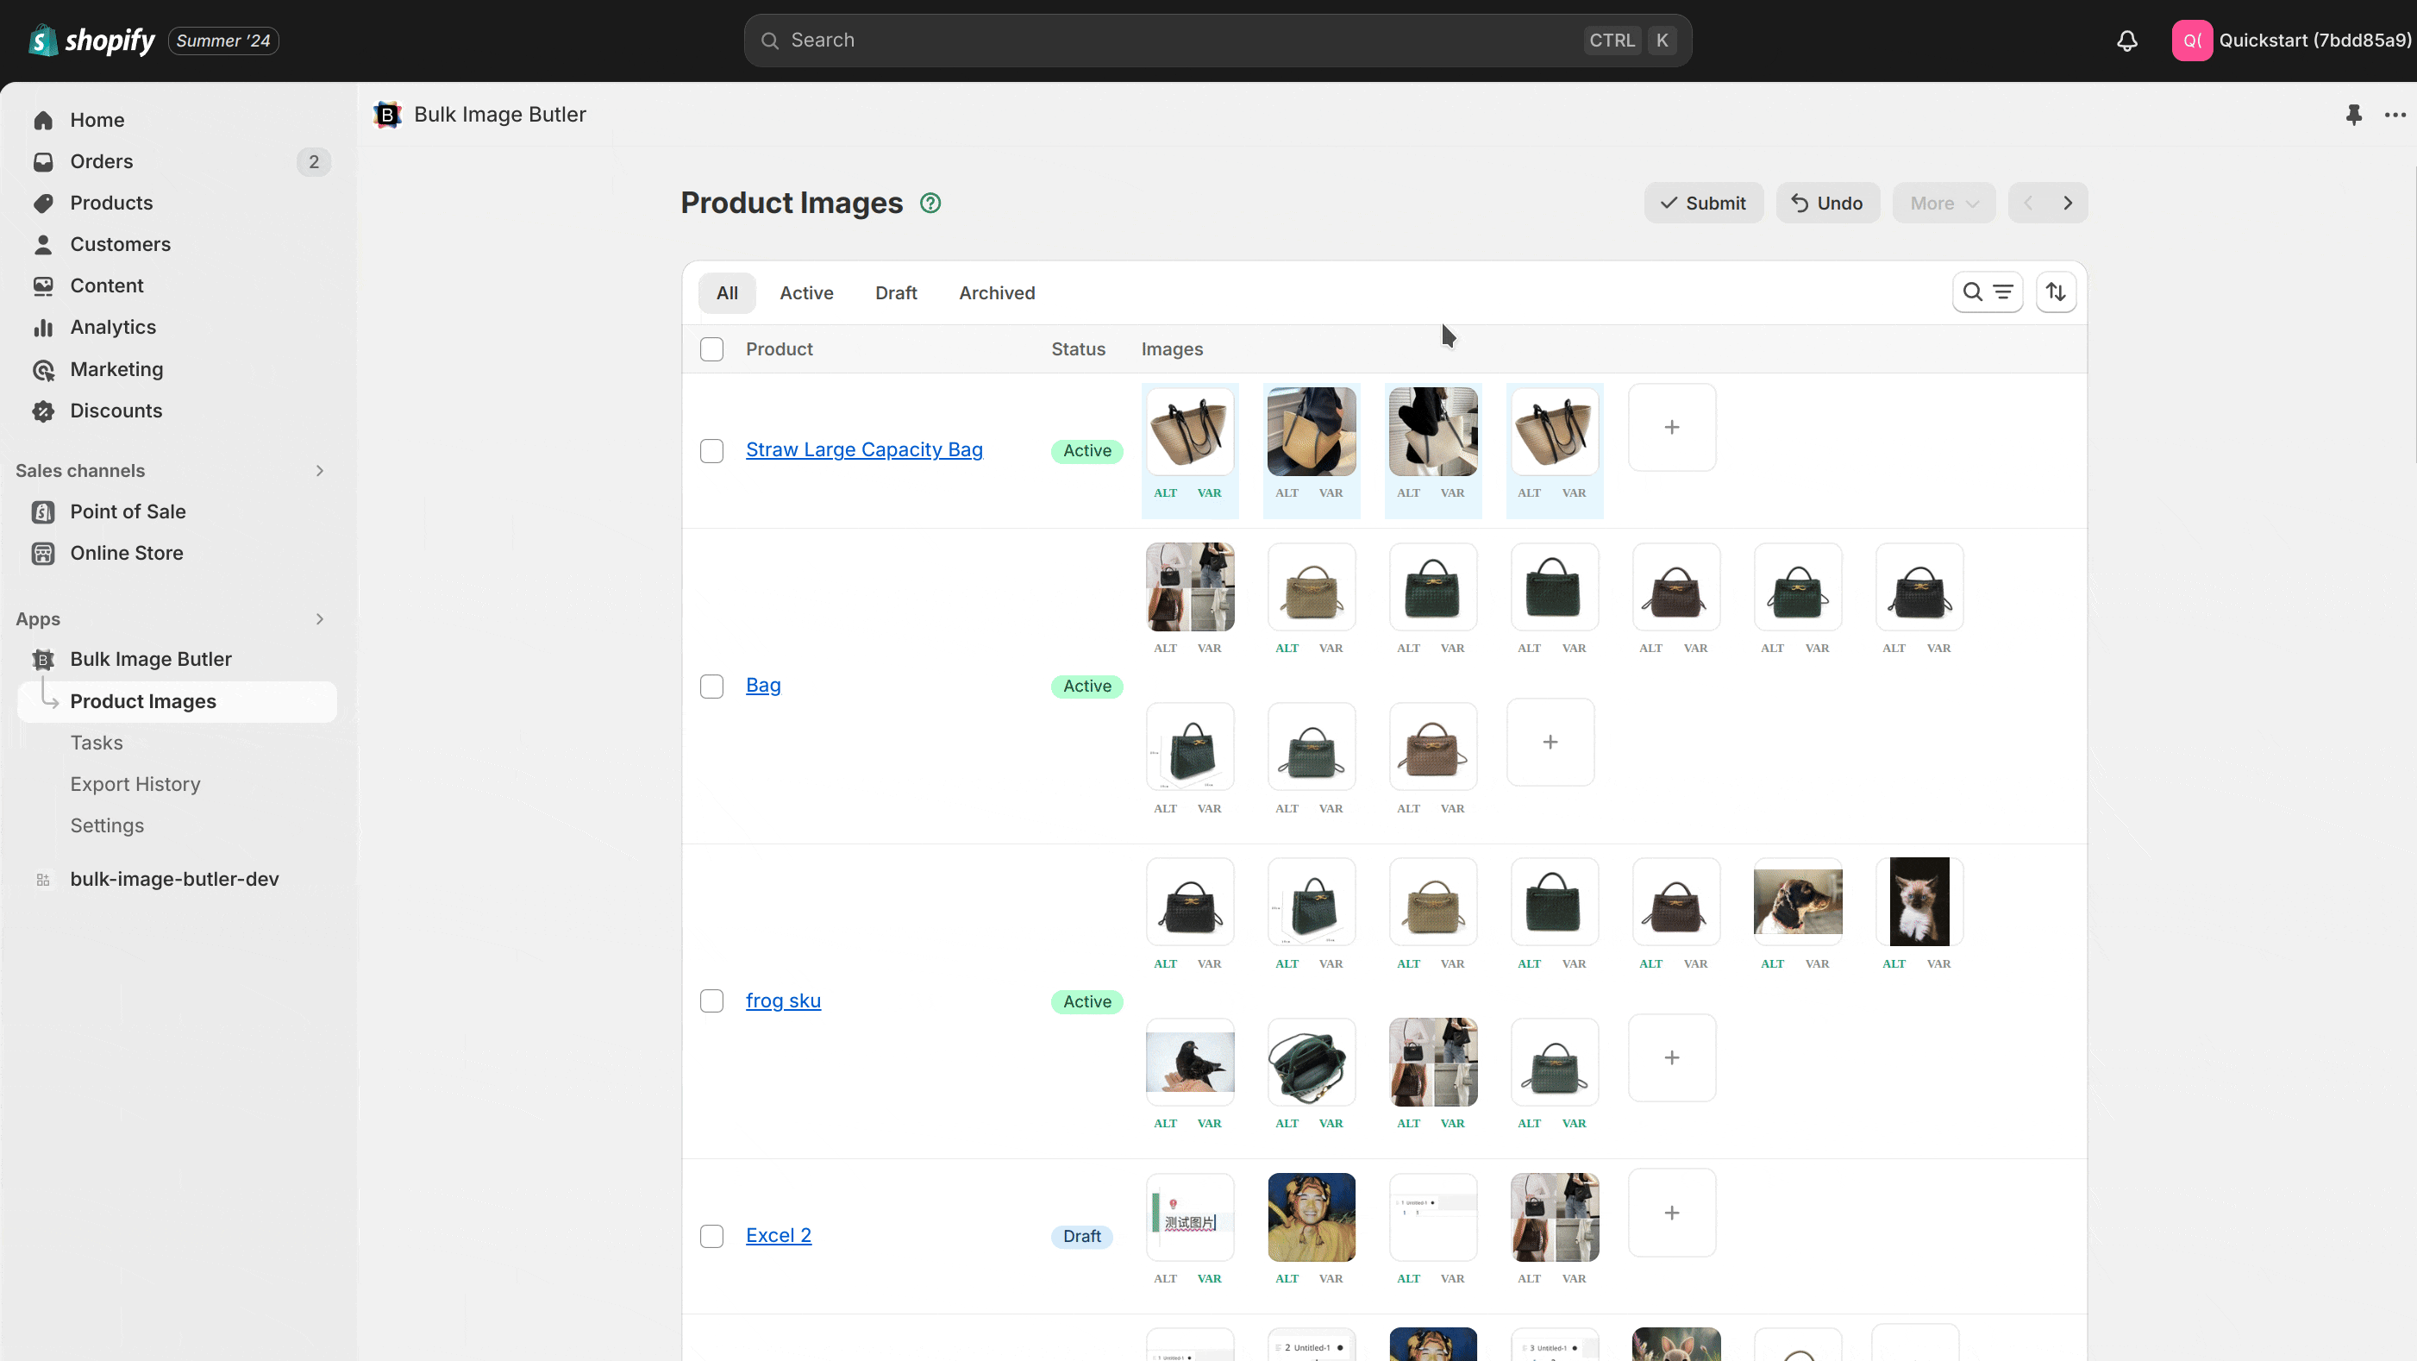The height and width of the screenshot is (1361, 2417).
Task: Pin the Bulk Image Butler app
Action: click(x=2353, y=115)
